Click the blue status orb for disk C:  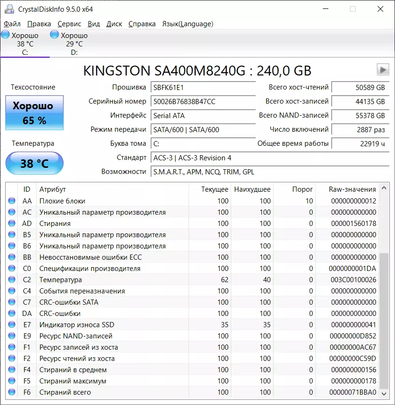[6, 35]
